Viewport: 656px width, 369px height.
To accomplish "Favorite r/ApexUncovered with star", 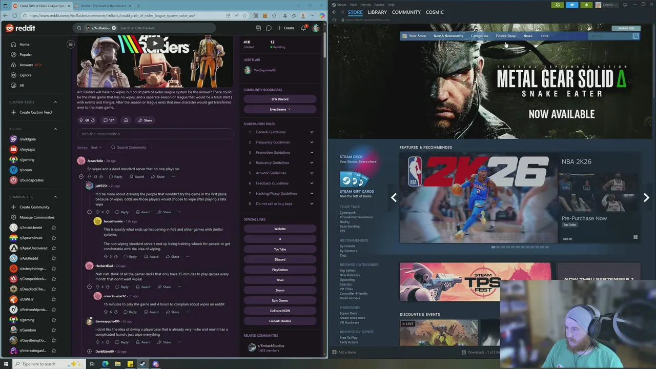I will pos(54,248).
